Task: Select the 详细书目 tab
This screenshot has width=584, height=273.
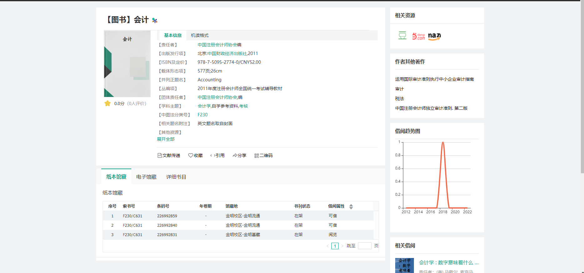Action: (x=176, y=177)
